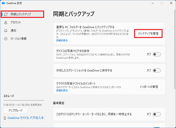This screenshot has width=176, height=128.
Task: Click the インポートの管理 button
Action: [149, 87]
